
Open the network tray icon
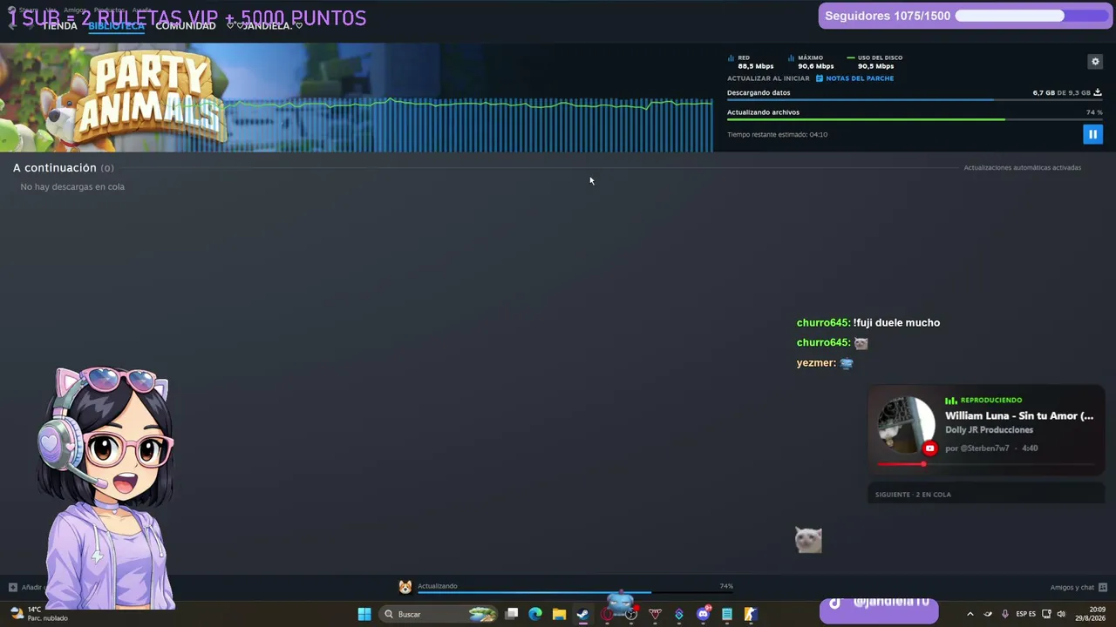(1046, 614)
